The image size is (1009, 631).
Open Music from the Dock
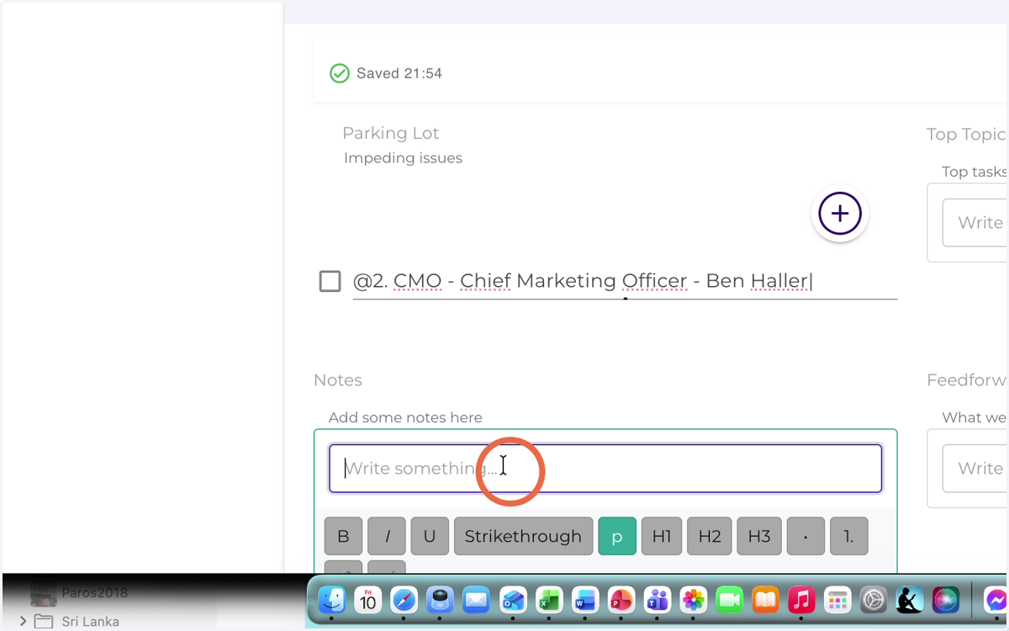(x=802, y=600)
